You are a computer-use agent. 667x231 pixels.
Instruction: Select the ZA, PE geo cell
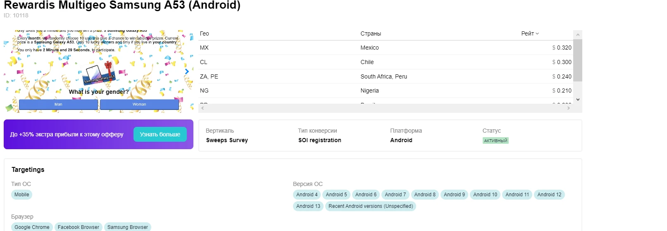(x=209, y=76)
